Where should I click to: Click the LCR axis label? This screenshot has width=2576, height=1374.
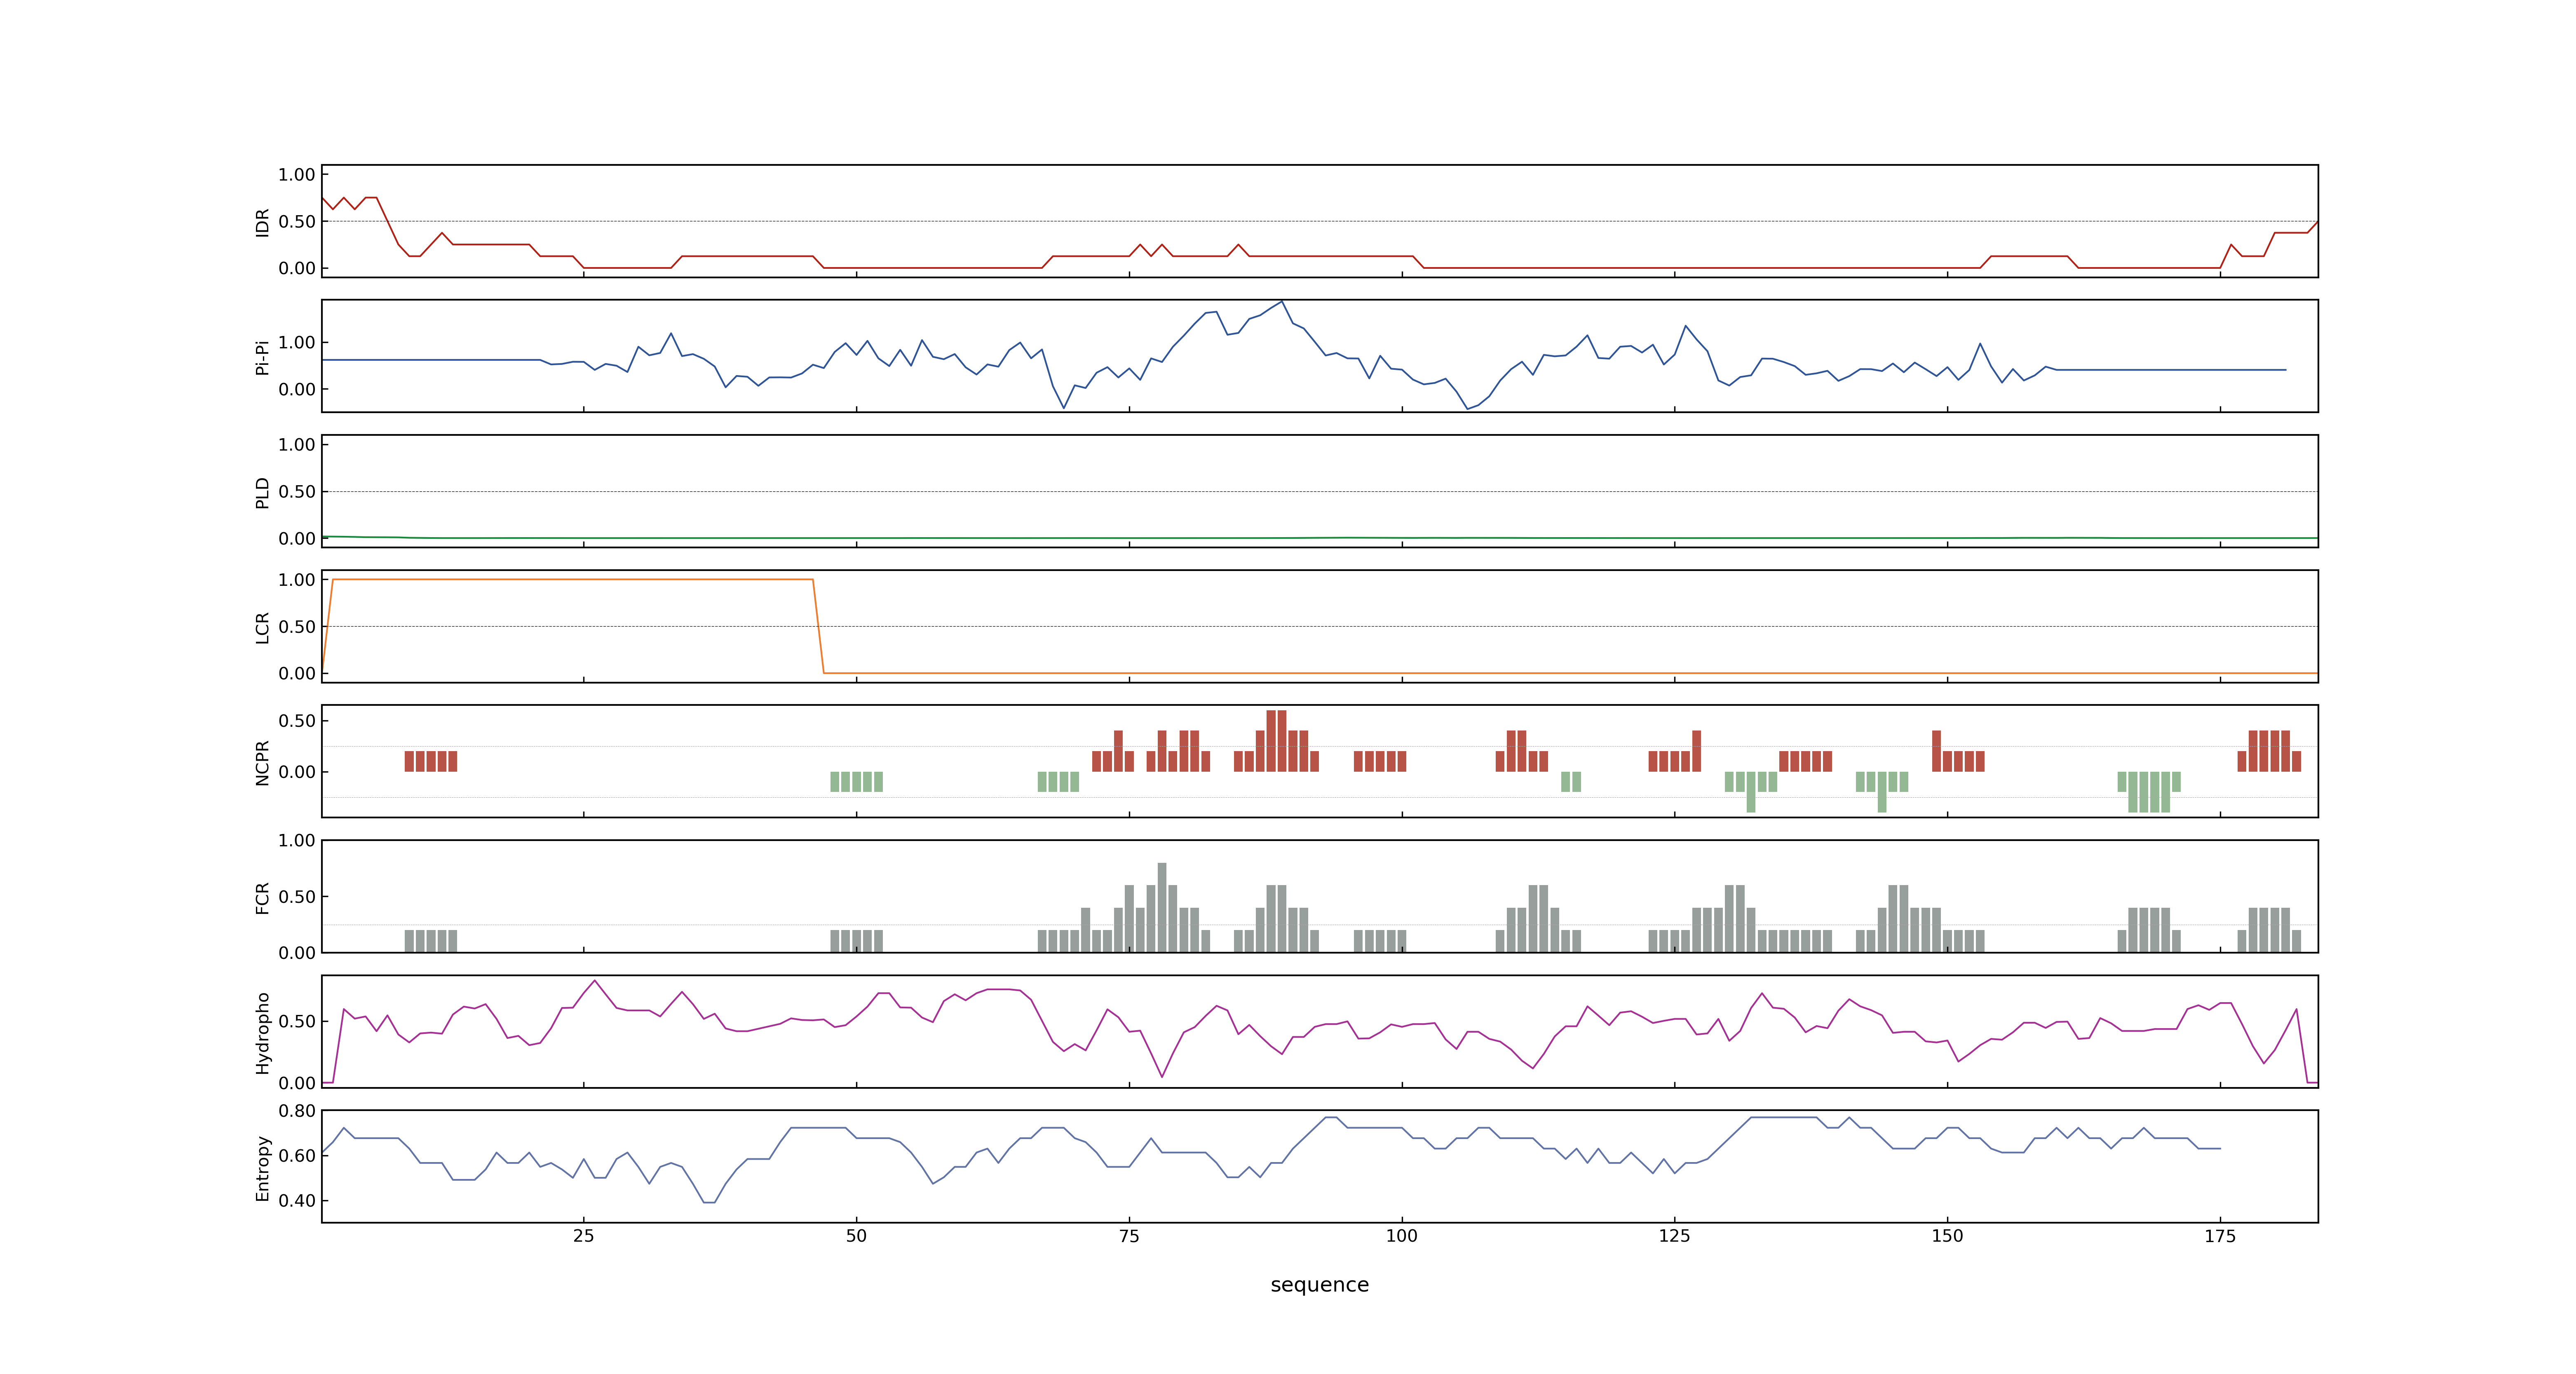tap(262, 627)
